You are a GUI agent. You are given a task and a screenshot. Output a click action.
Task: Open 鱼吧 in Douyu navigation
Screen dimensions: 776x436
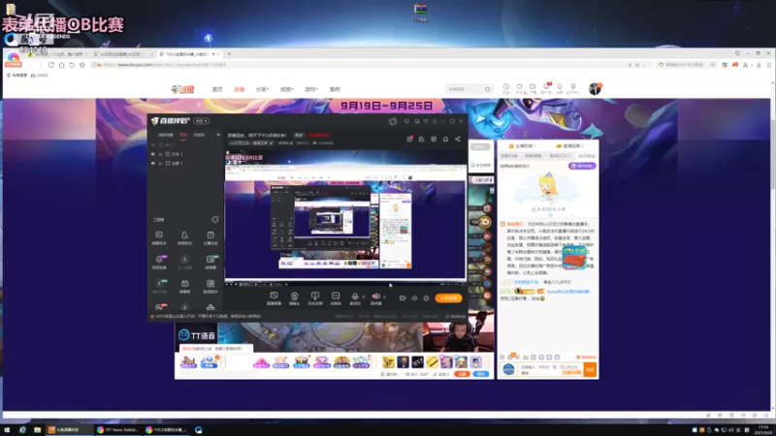tap(335, 89)
